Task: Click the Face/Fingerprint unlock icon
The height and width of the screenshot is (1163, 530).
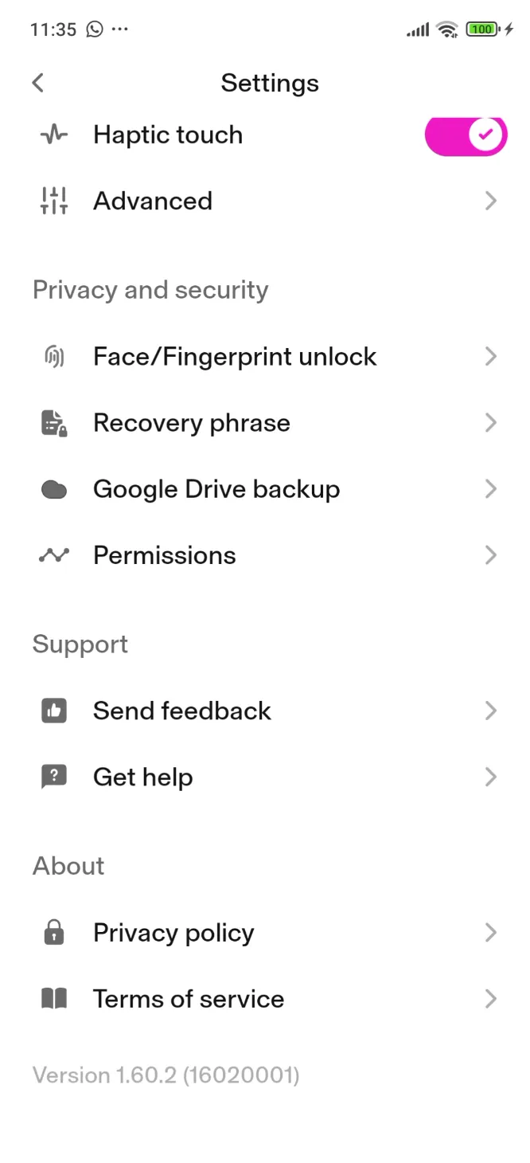Action: (53, 356)
